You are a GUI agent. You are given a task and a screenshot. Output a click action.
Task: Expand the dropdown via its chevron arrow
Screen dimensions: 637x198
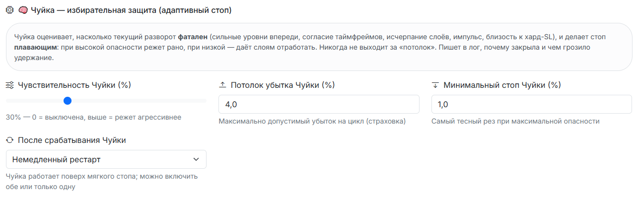195,159
